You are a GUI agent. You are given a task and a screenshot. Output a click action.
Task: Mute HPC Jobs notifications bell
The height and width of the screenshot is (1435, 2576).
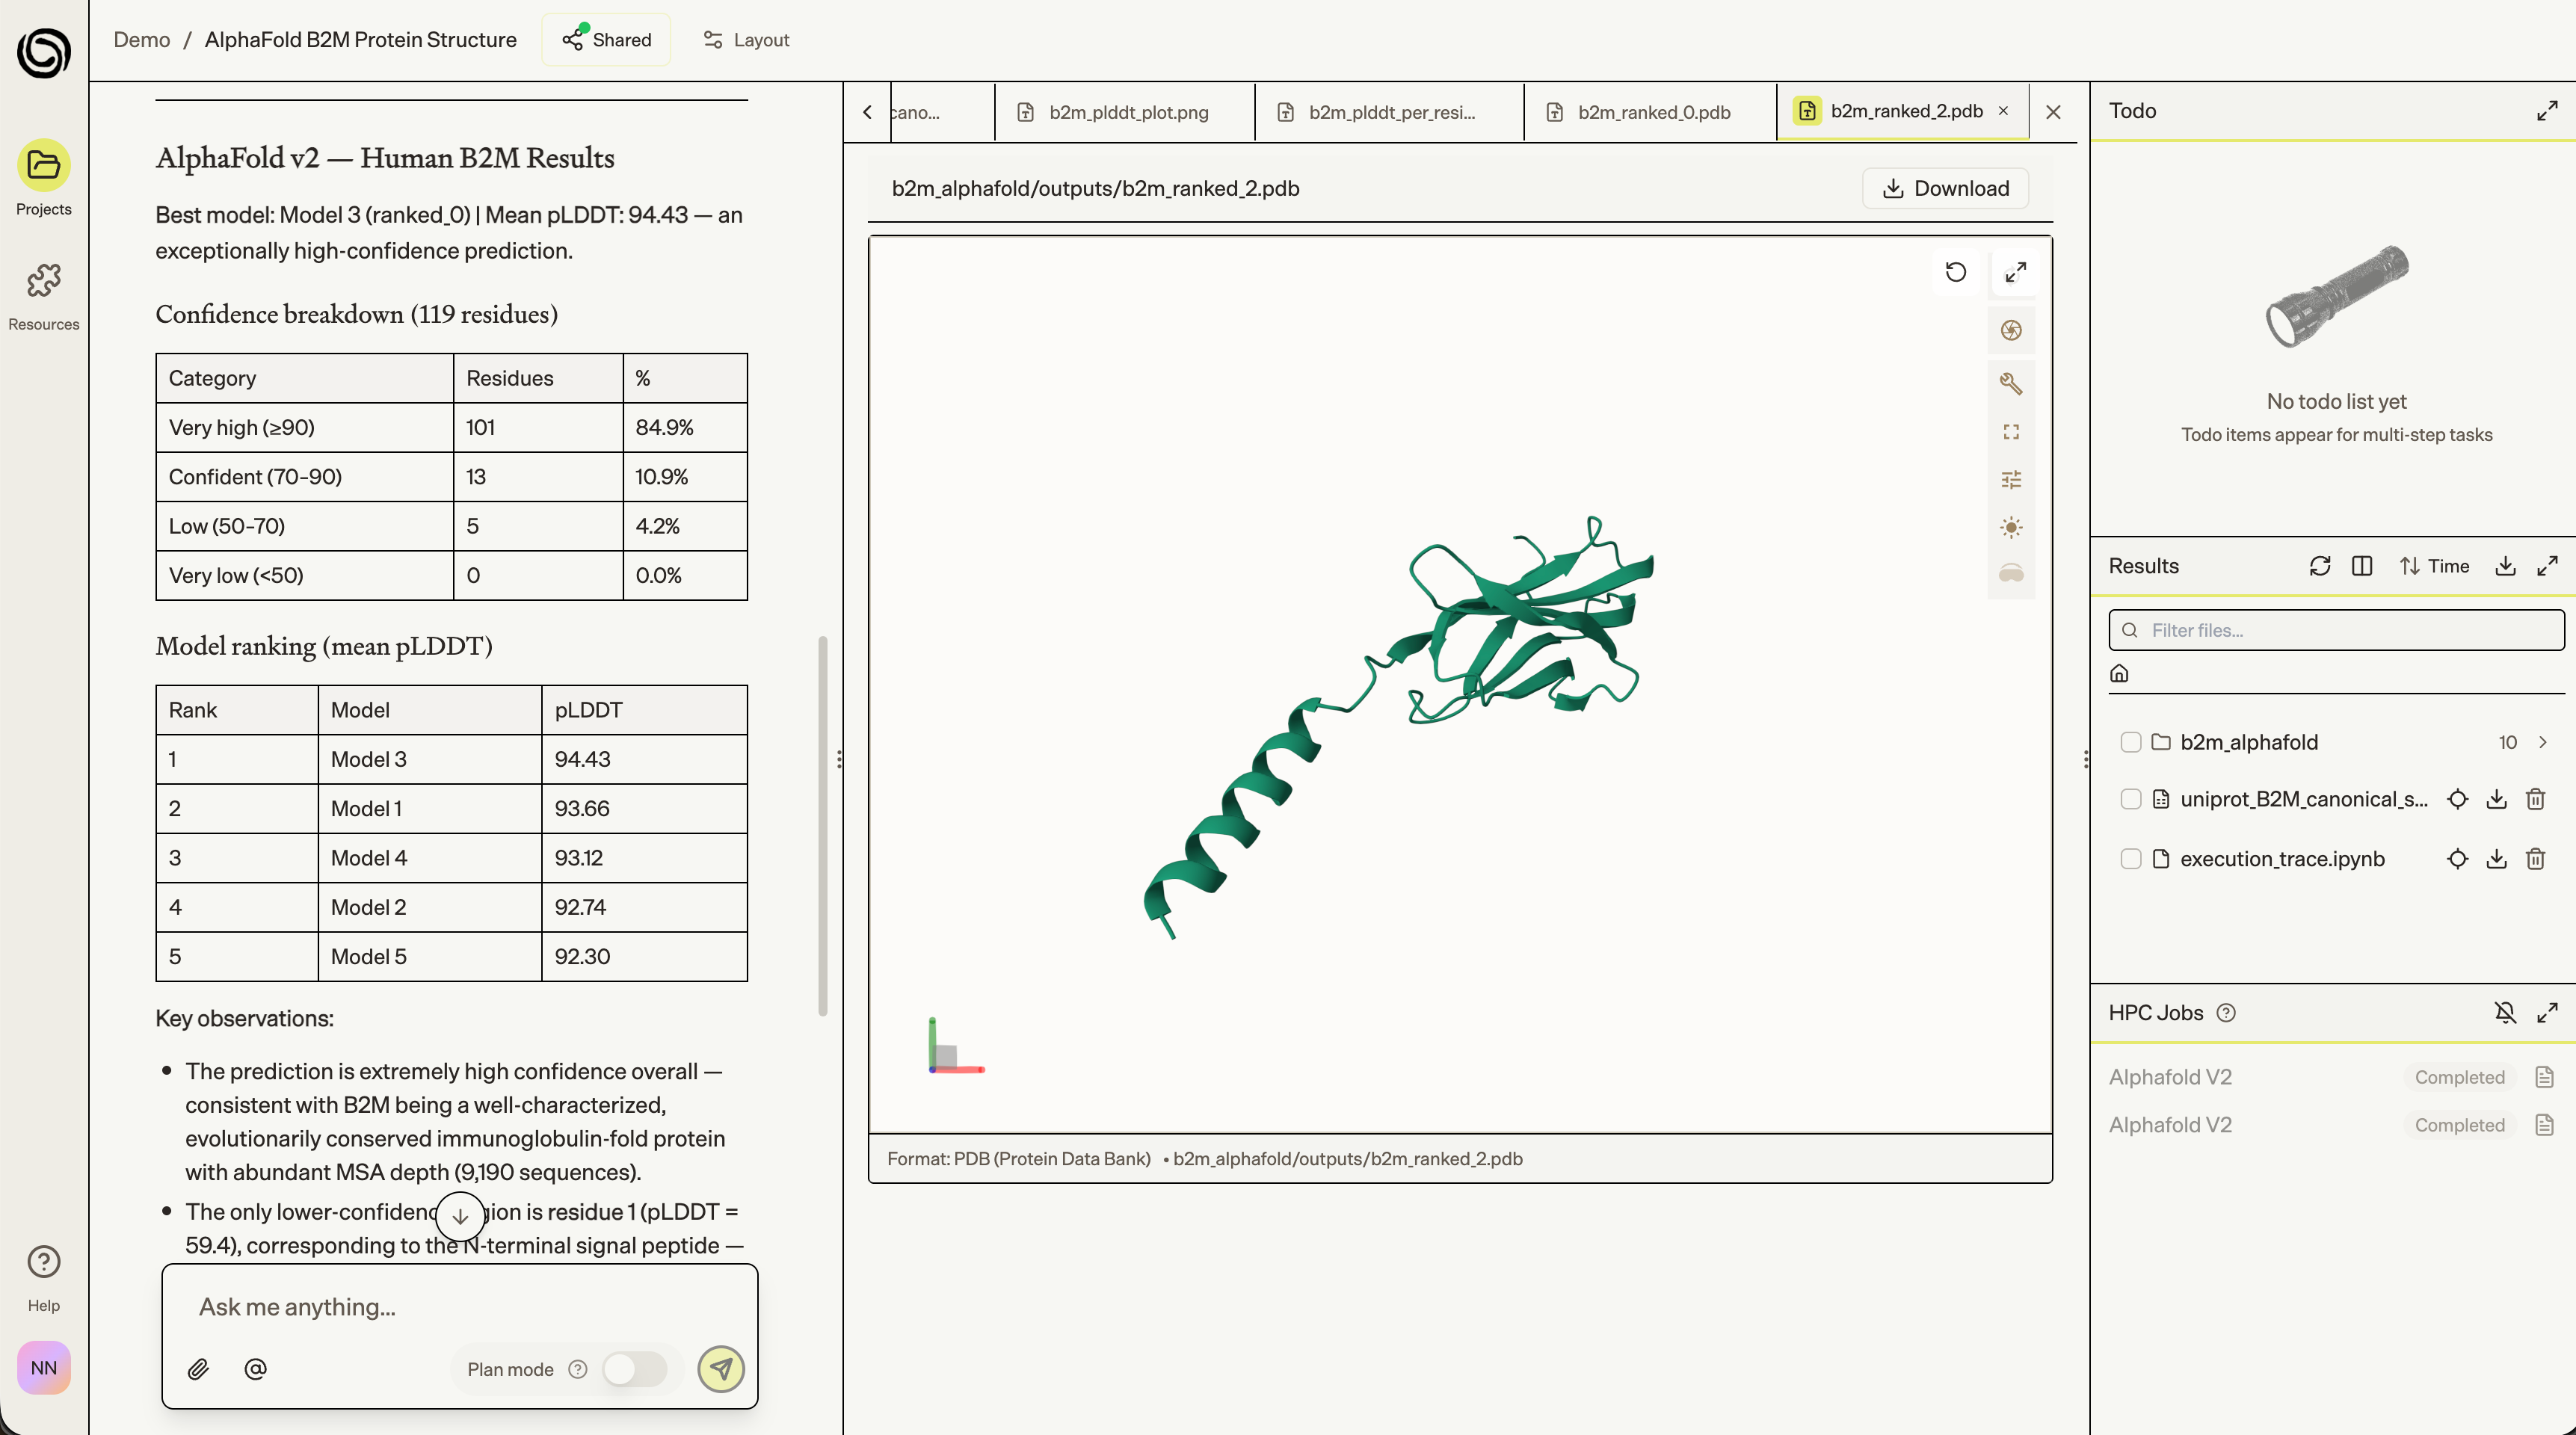click(x=2505, y=1013)
